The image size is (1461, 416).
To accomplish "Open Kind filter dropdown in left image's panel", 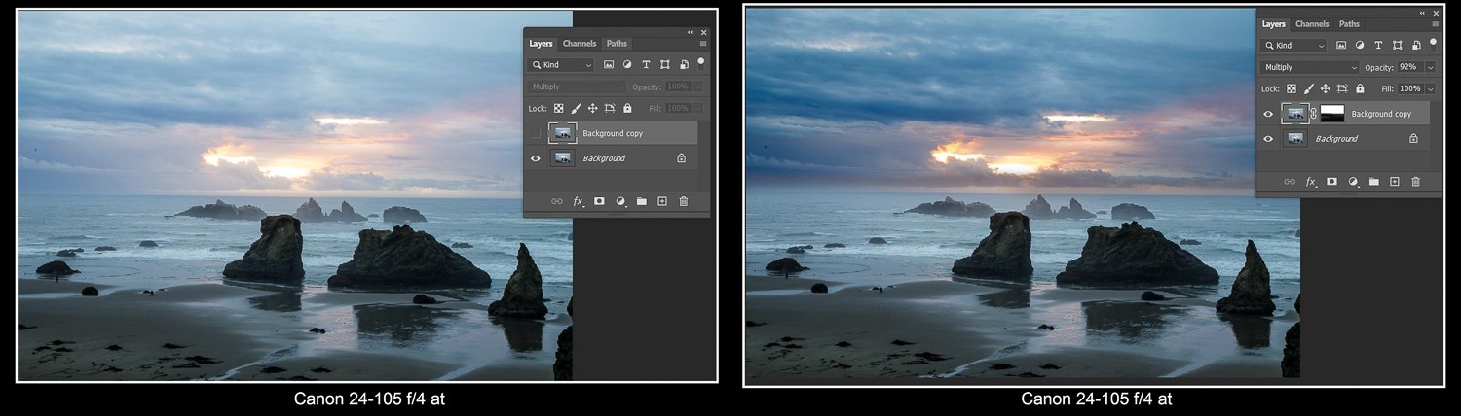I will (561, 65).
